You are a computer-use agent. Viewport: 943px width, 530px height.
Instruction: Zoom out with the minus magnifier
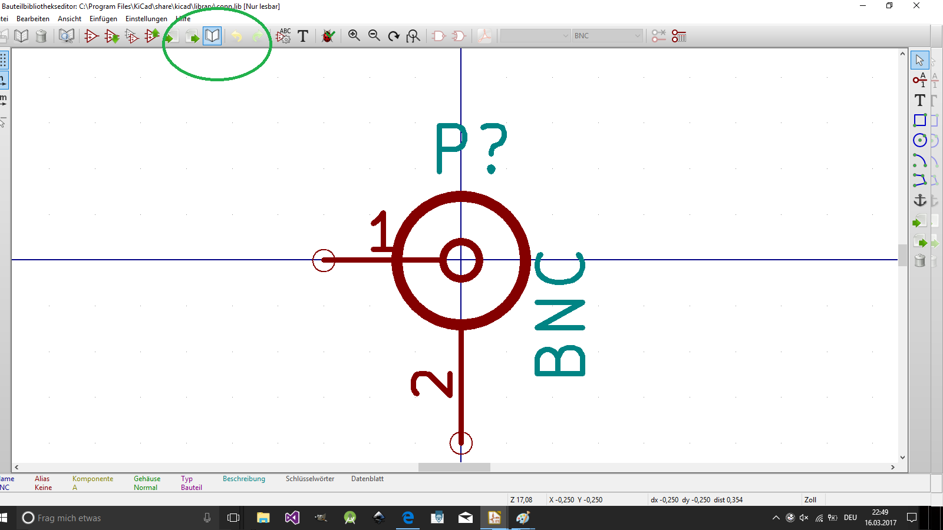(x=374, y=36)
